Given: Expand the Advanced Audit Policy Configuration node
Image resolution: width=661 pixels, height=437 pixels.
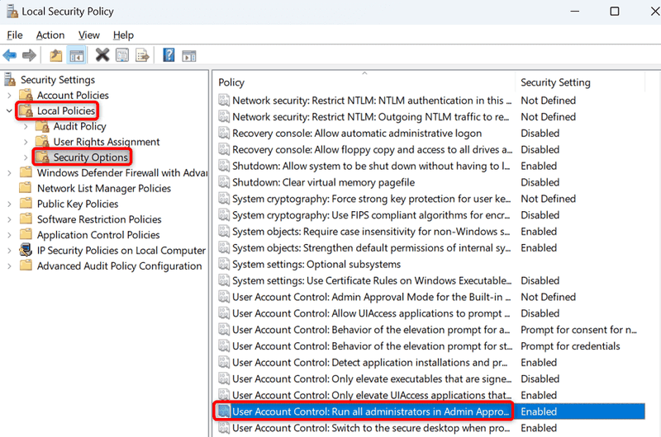Looking at the screenshot, I should 9,266.
